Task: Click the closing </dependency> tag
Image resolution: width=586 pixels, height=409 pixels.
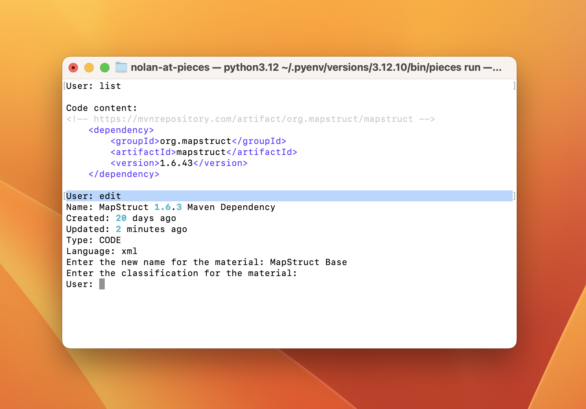Action: click(x=124, y=174)
